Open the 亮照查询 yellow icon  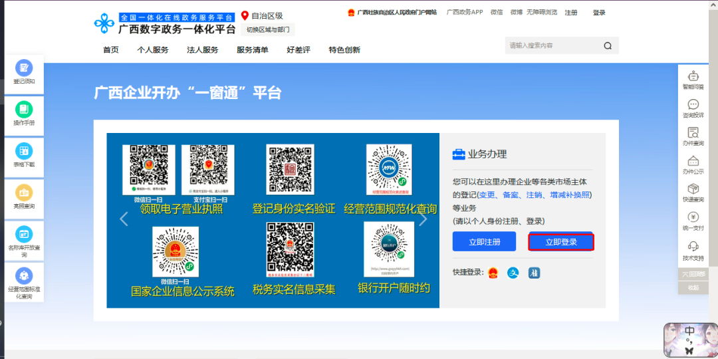tap(24, 193)
